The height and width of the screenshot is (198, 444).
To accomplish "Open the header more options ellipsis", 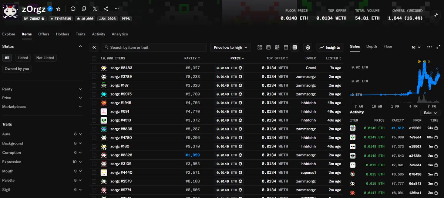I will pos(117,8).
